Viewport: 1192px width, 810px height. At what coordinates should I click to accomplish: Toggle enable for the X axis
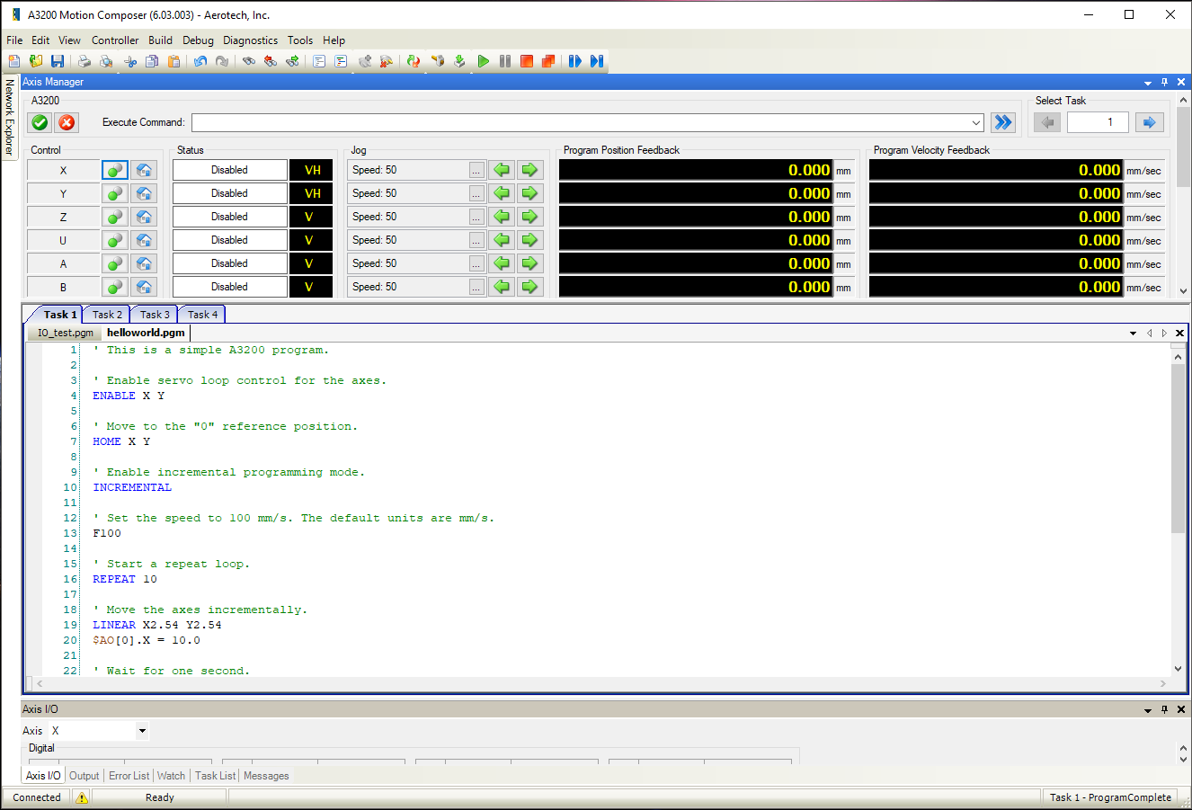click(115, 170)
